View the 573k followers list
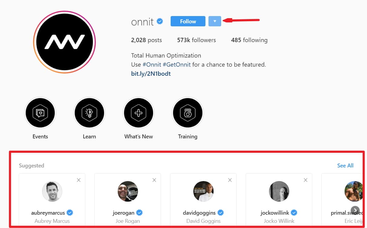Viewport: 367px width, 228px height. (x=196, y=40)
